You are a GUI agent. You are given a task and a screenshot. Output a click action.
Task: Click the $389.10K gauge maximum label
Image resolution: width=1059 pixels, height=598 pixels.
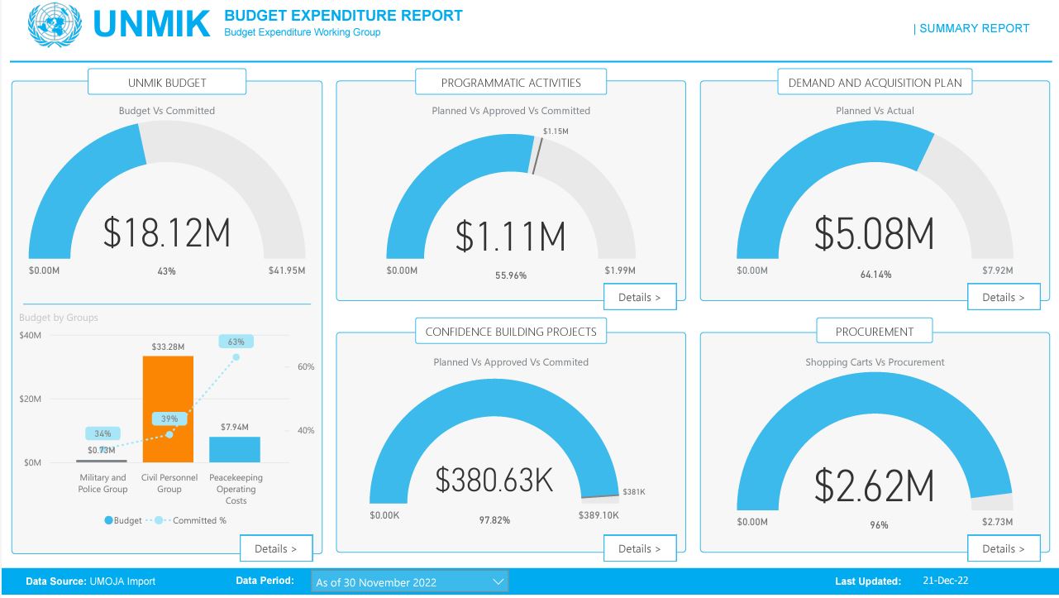(x=599, y=514)
